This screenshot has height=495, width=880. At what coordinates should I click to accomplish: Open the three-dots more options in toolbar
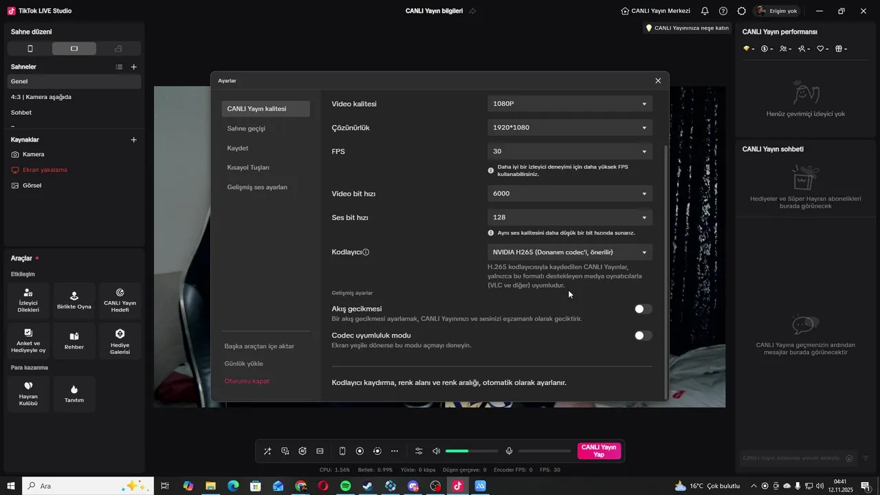click(395, 451)
